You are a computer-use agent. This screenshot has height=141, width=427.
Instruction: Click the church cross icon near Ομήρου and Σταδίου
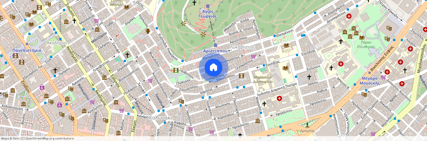[x=55, y=70]
